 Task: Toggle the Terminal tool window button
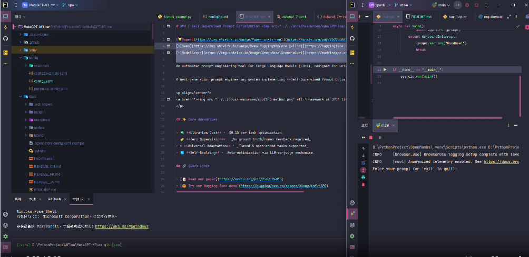(5, 247)
